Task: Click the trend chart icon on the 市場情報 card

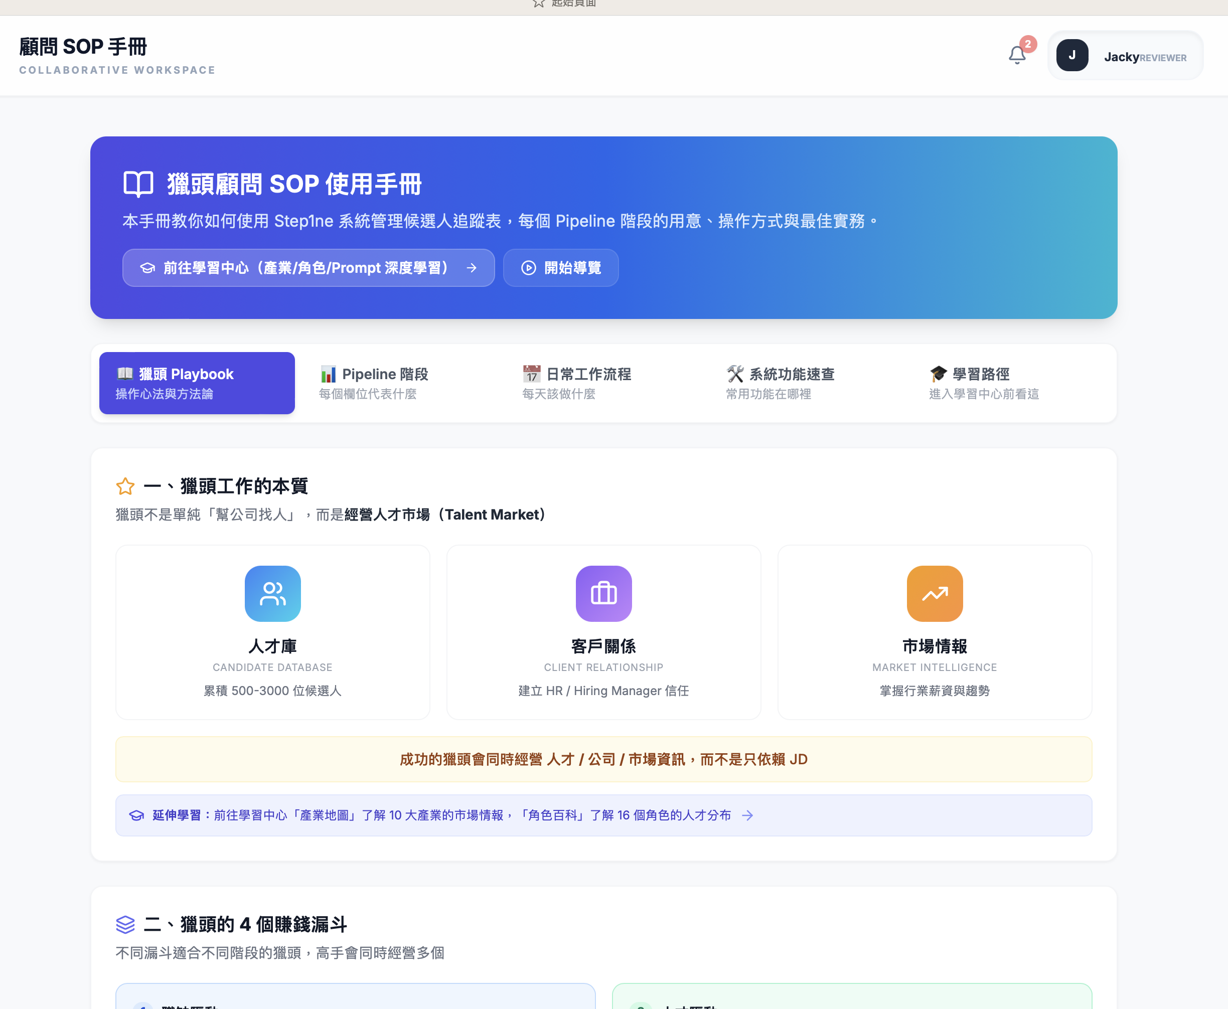Action: tap(934, 593)
